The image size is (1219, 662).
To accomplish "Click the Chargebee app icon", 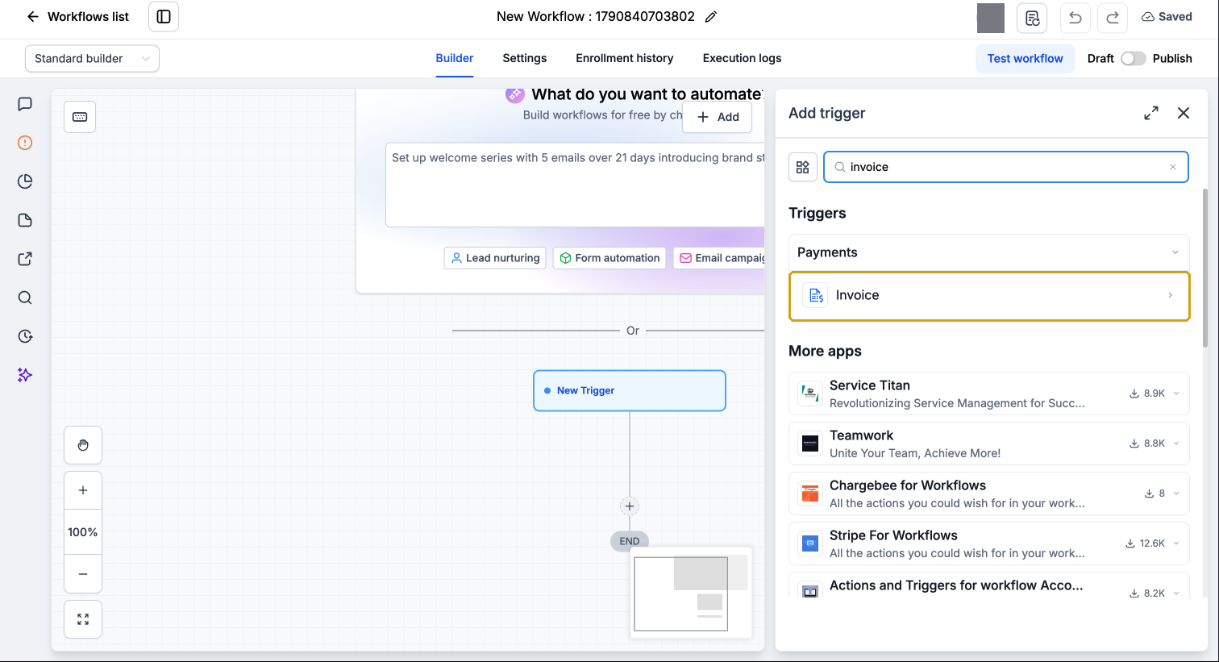I will [810, 493].
